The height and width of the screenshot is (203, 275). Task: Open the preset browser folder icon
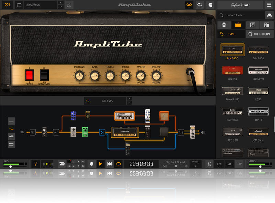coord(19,5)
